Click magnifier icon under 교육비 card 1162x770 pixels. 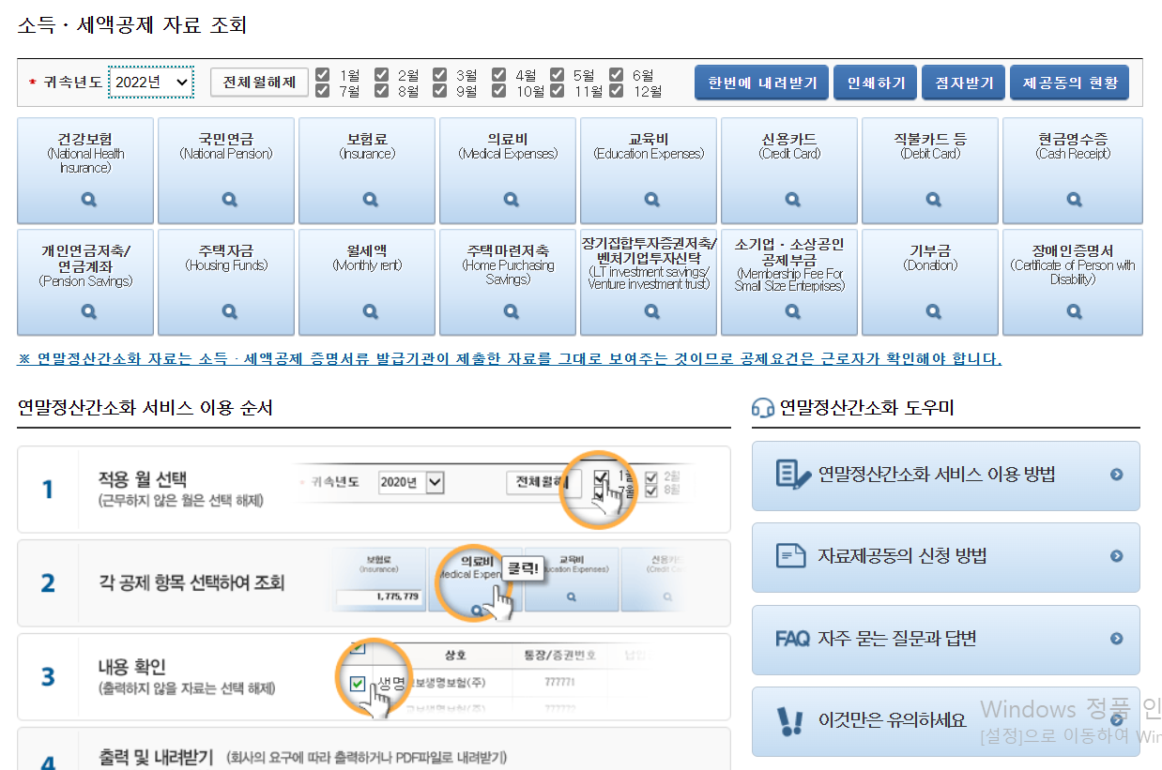pos(651,200)
